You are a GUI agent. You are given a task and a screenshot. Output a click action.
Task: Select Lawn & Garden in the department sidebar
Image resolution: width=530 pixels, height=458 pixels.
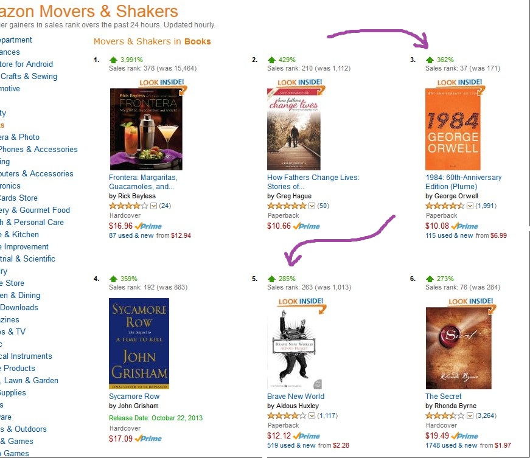(x=29, y=380)
